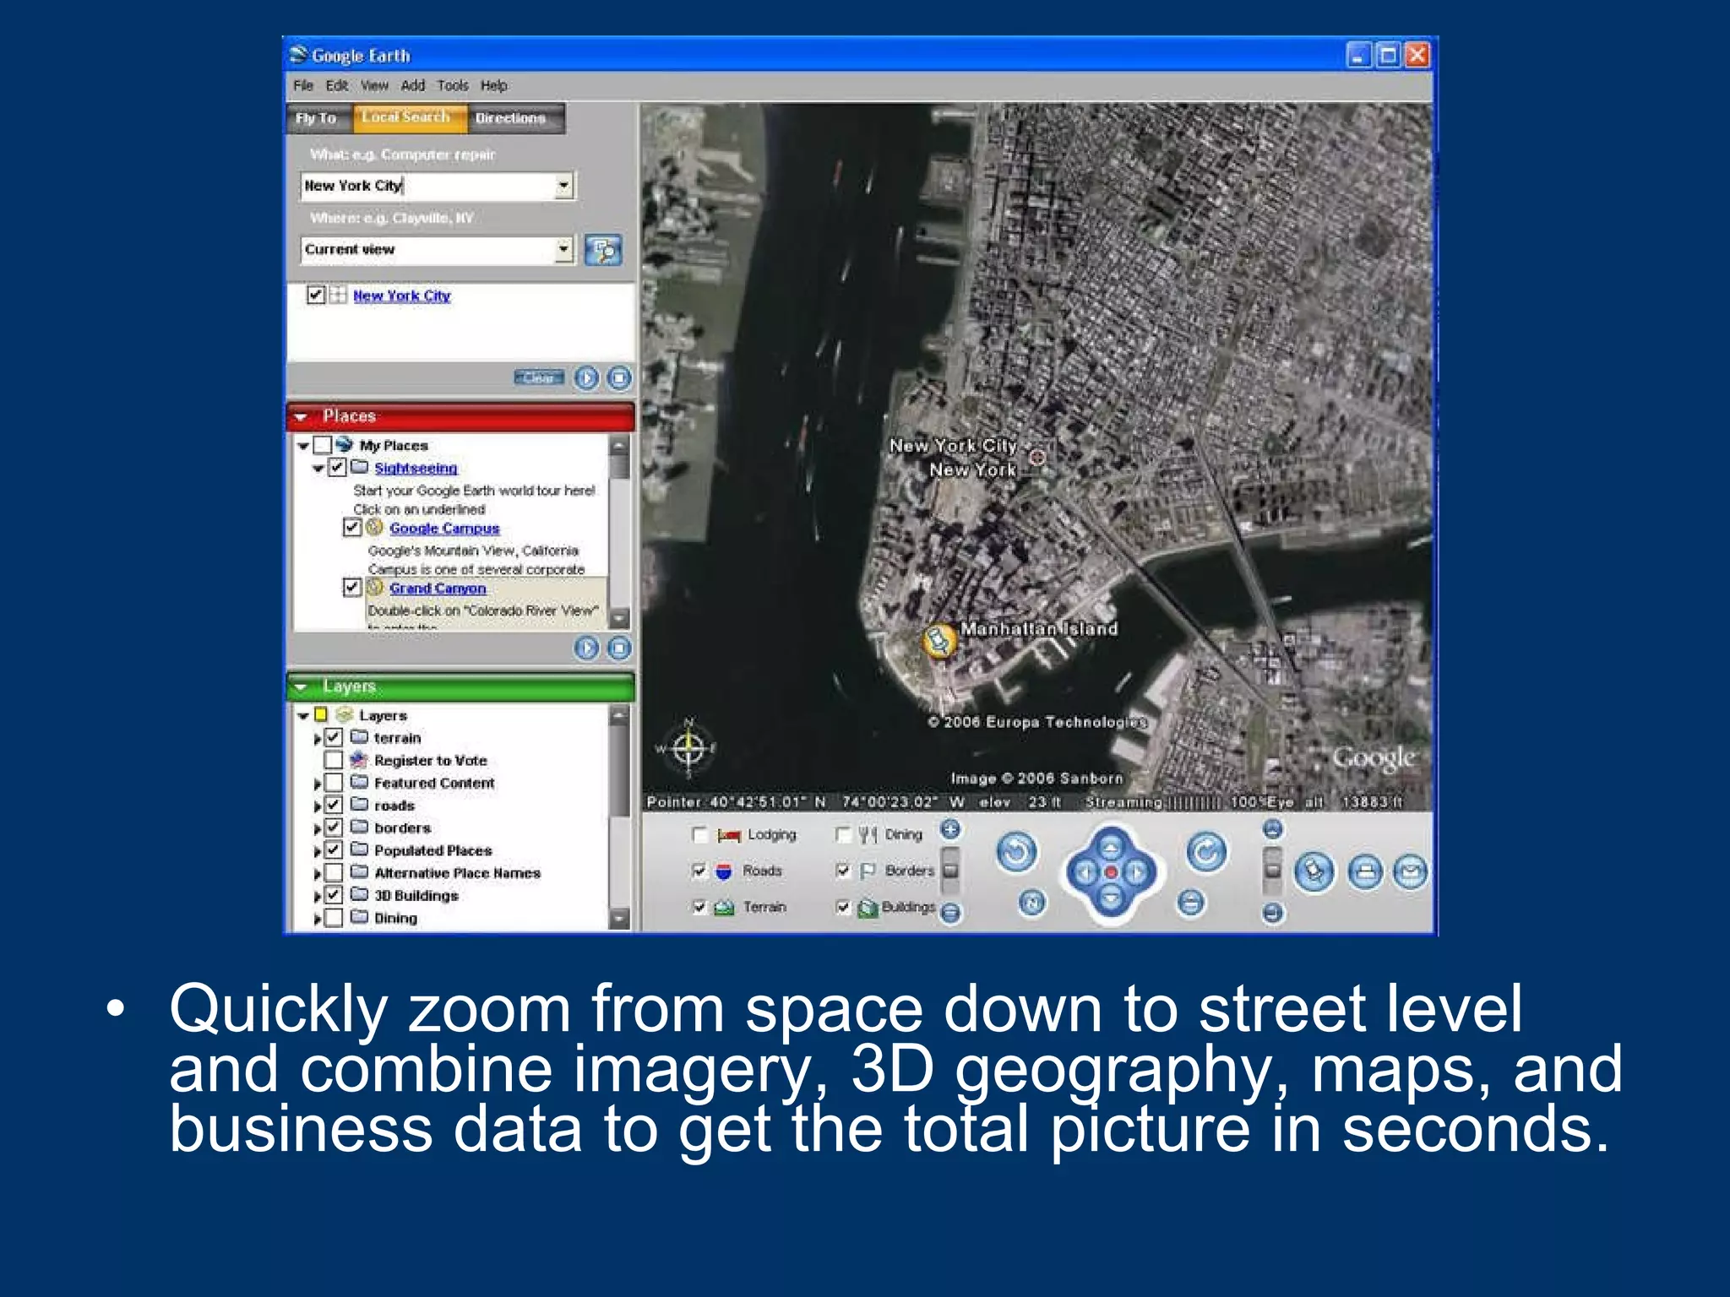Stop the search results tour

[x=619, y=377]
